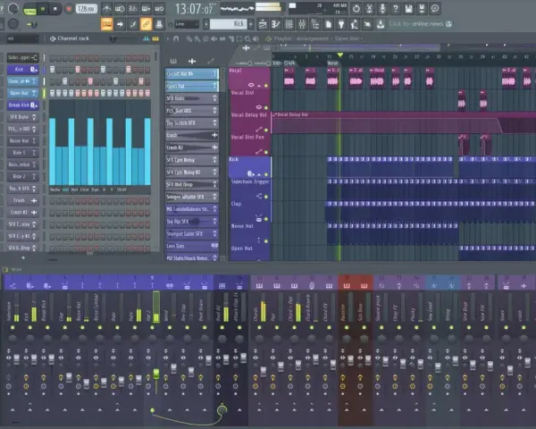Save the project using the floppy disk icon
This screenshot has width=536, height=429.
(x=409, y=9)
